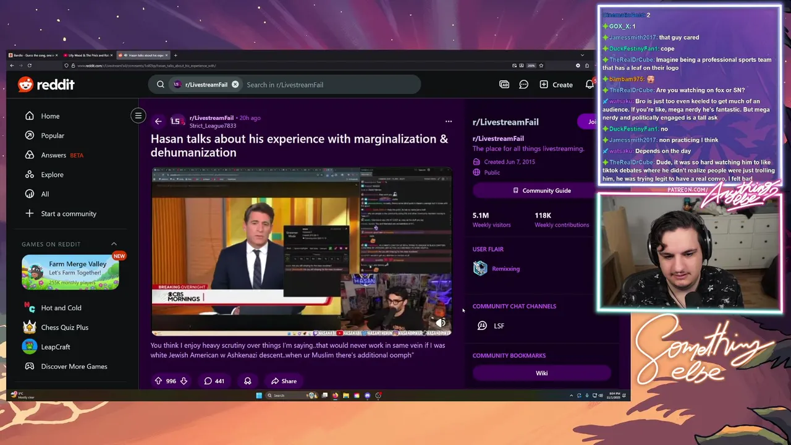Screen dimensions: 791x445
Task: Collapse the Games on Reddit section
Action: tap(114, 244)
